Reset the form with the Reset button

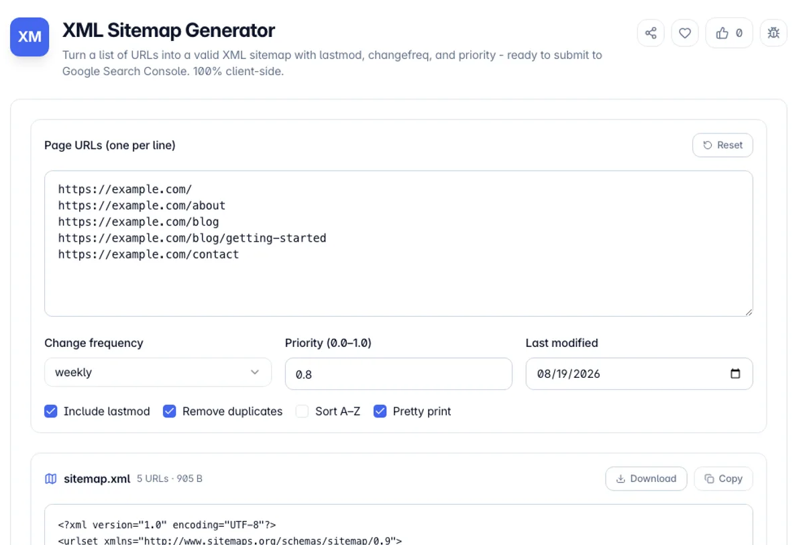(722, 145)
